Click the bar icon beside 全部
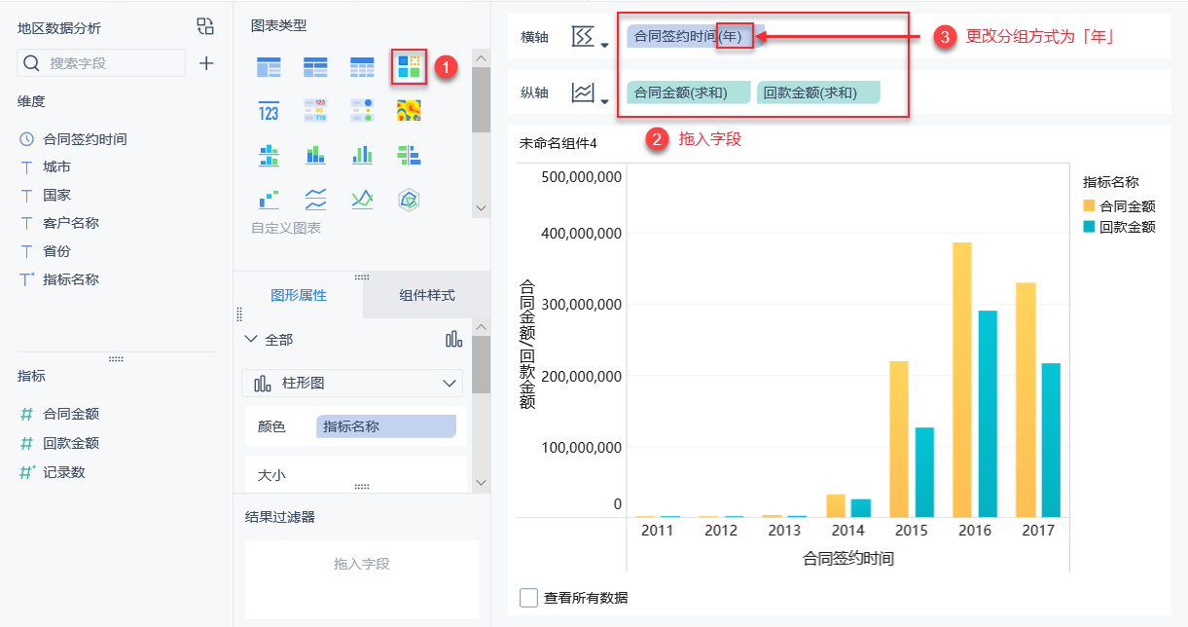 click(x=453, y=339)
